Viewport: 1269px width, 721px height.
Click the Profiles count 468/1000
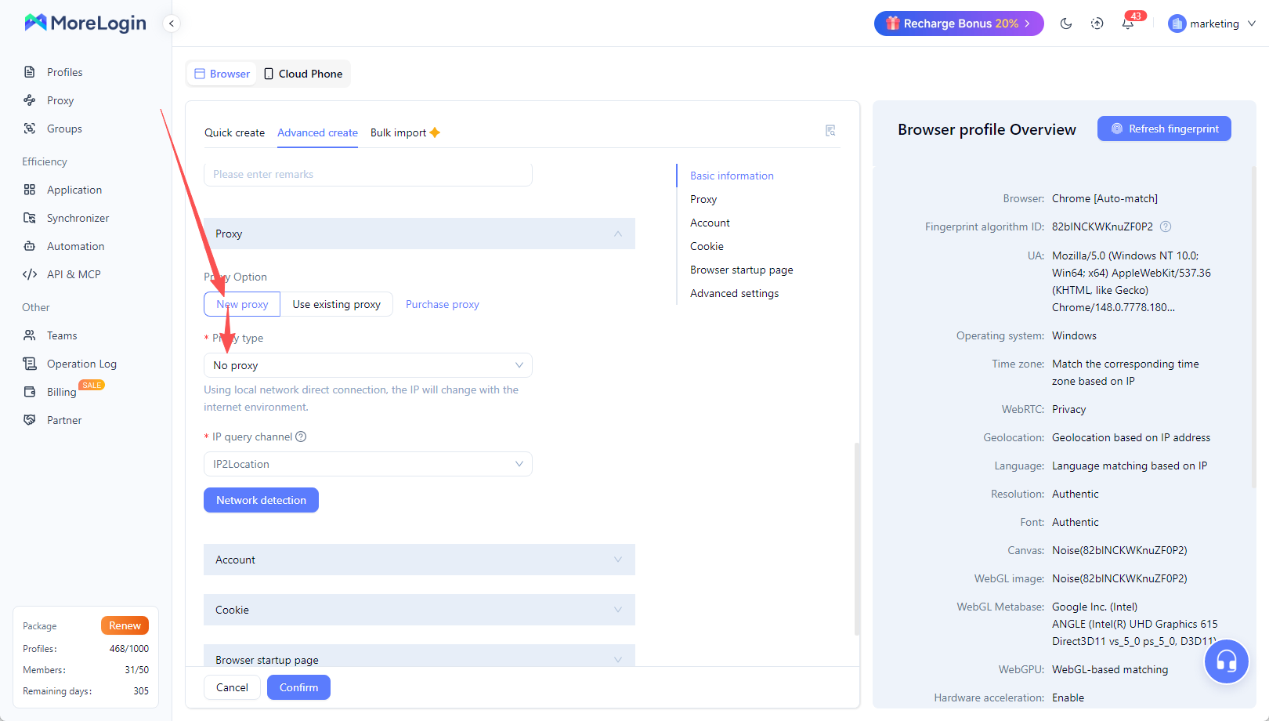click(129, 649)
